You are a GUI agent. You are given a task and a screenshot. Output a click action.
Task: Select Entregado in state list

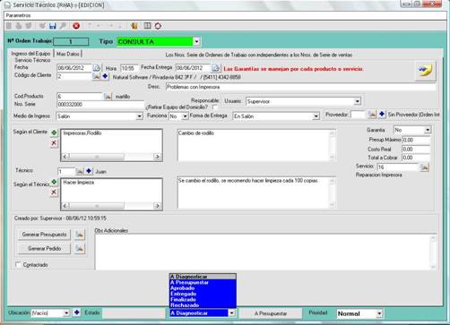coord(203,294)
